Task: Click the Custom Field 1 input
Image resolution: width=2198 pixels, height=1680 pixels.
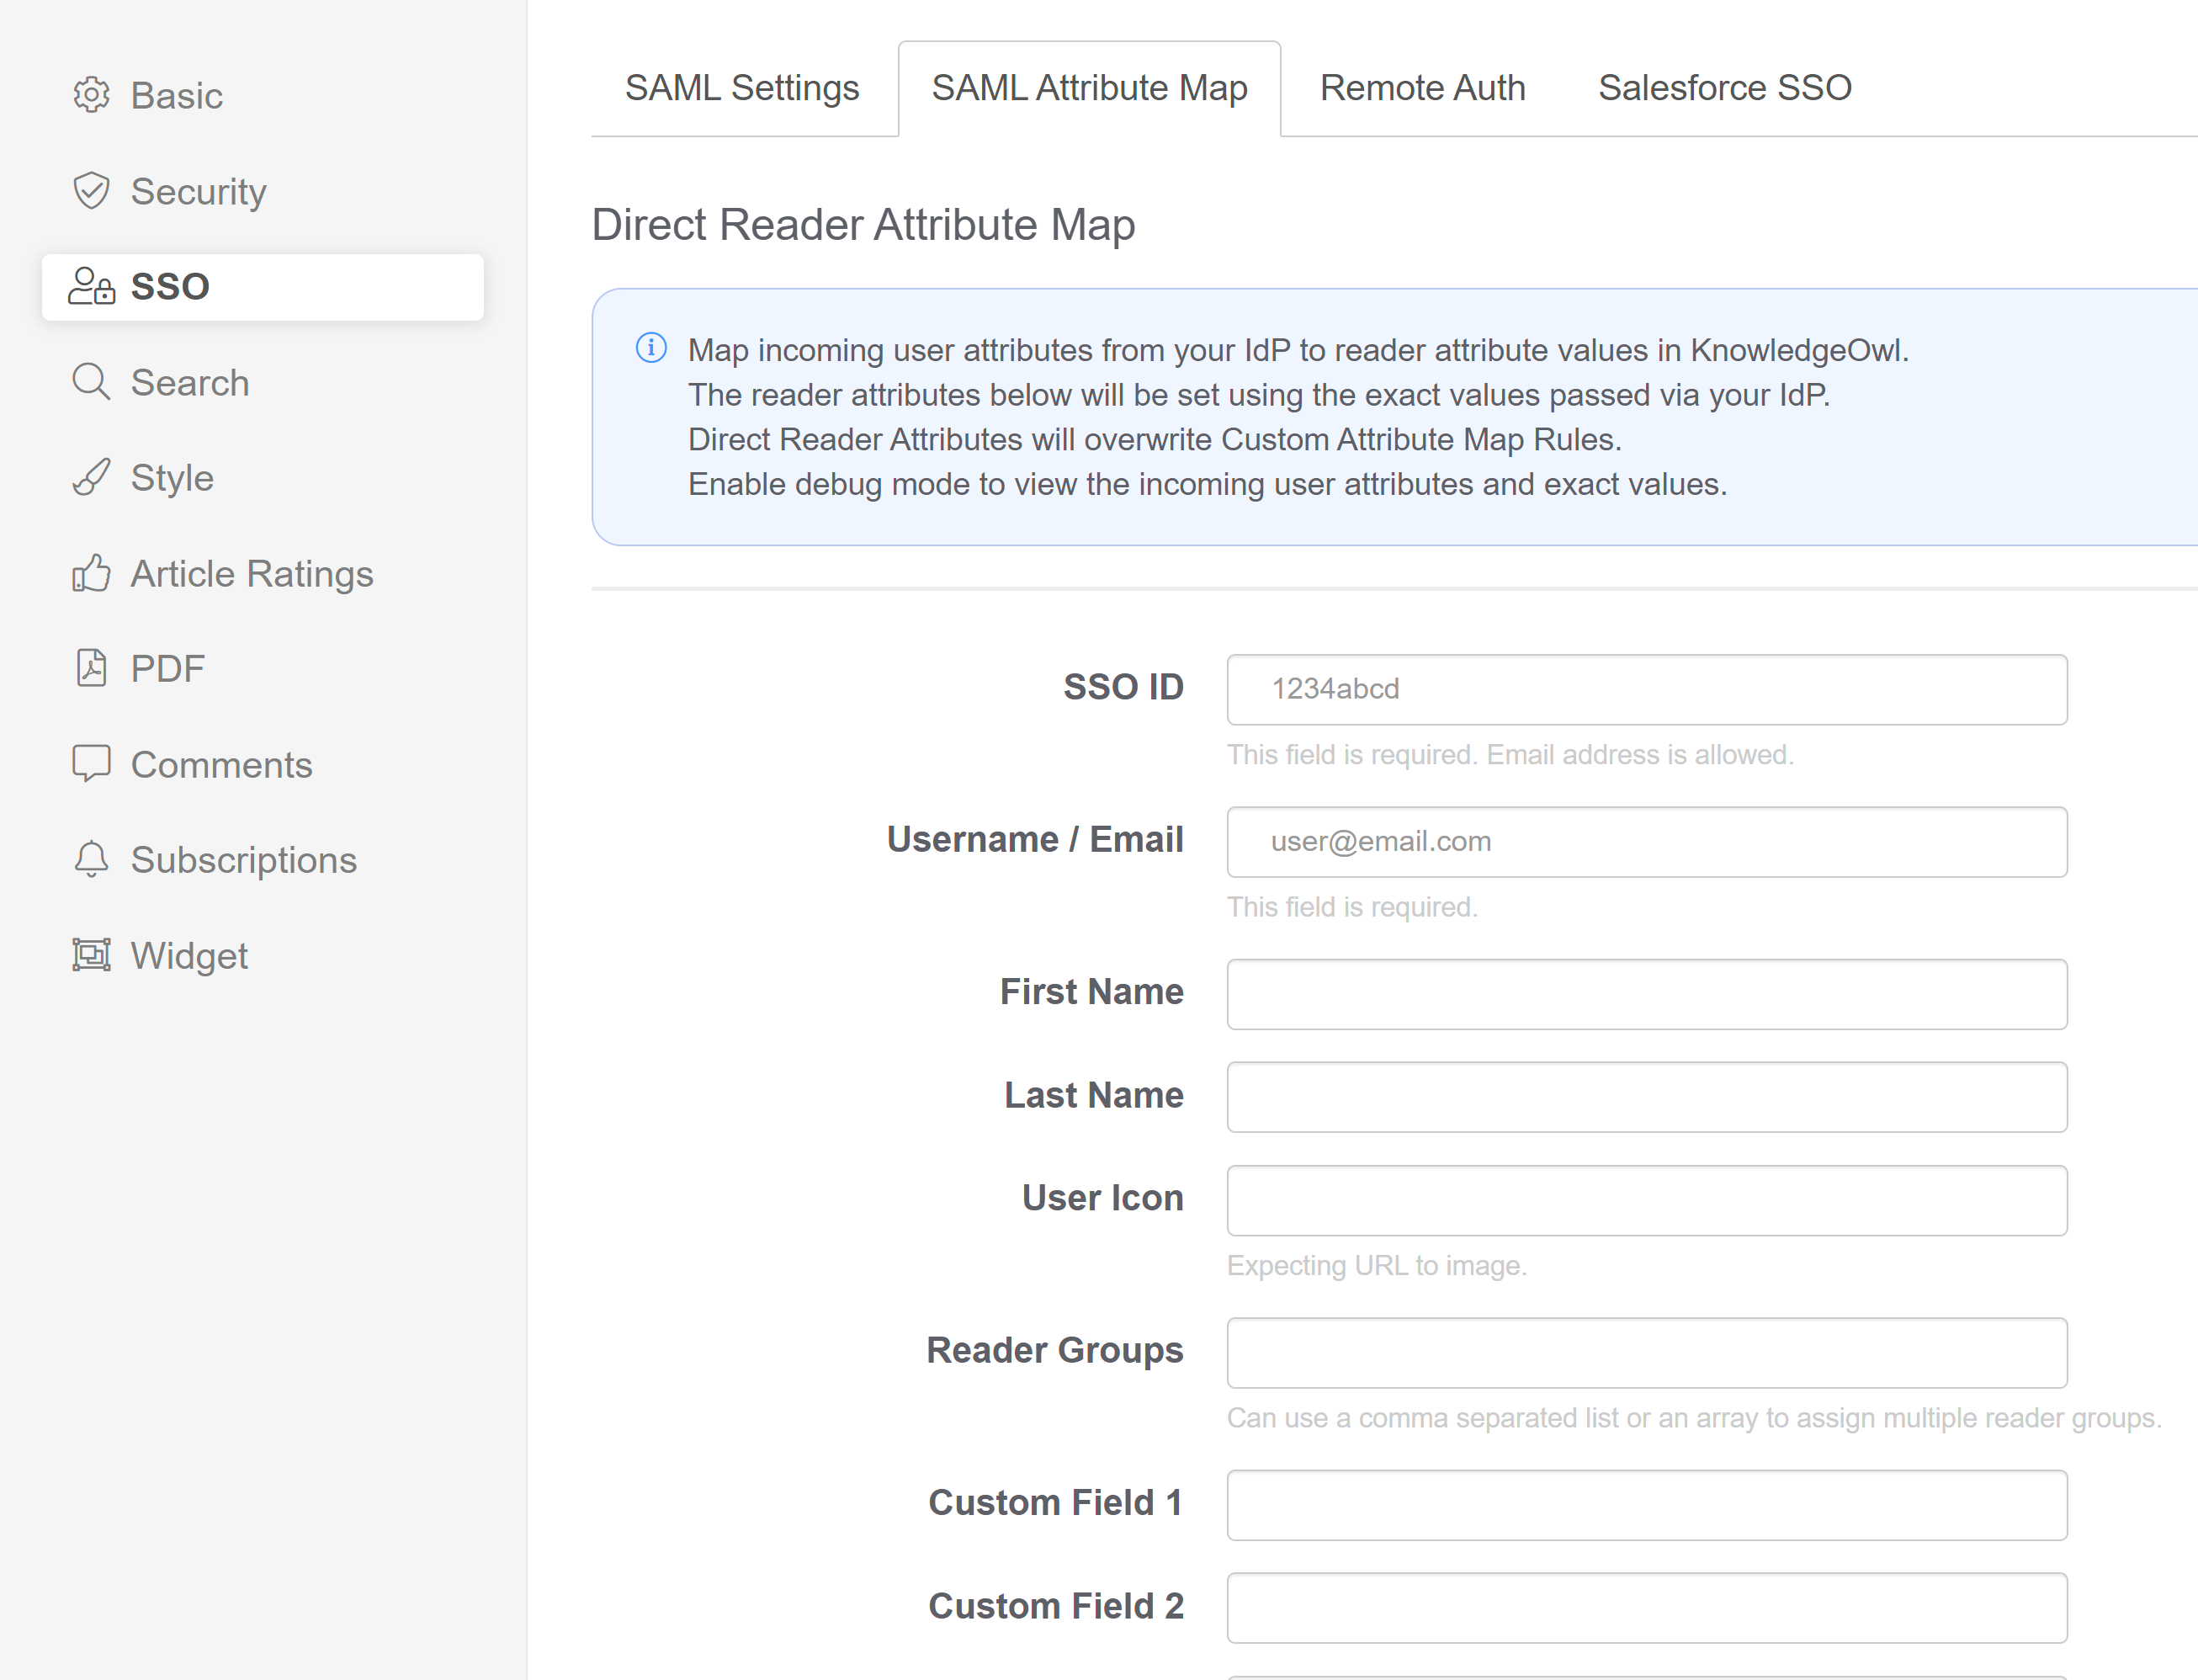Action: [1646, 1504]
